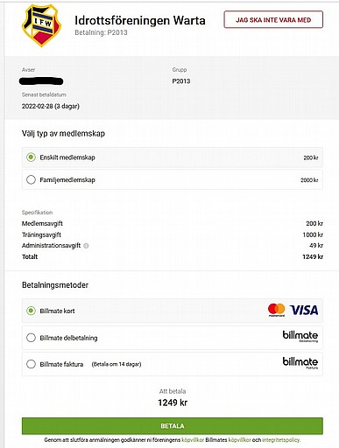Click the info icon beside Administrationsavgift
The image size is (339, 448).
tap(86, 246)
